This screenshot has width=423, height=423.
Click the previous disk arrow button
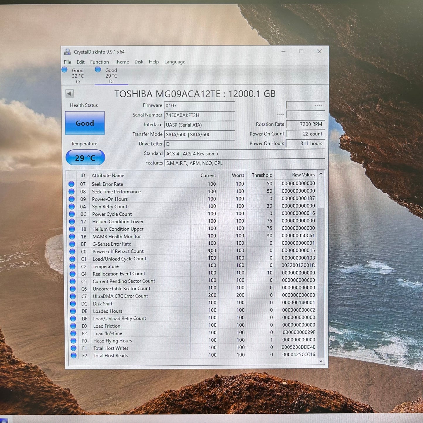[x=69, y=93]
